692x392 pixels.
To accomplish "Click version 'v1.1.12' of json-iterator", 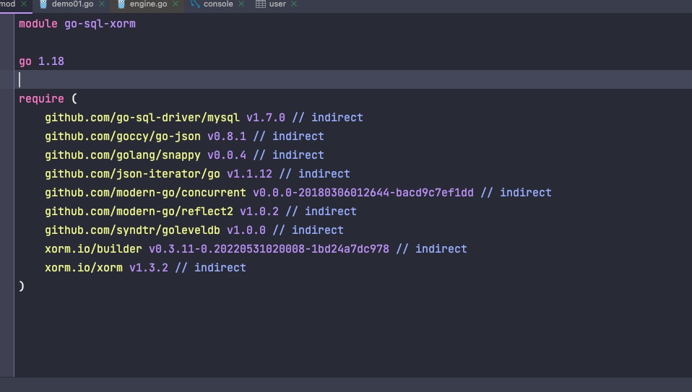I will click(x=249, y=174).
